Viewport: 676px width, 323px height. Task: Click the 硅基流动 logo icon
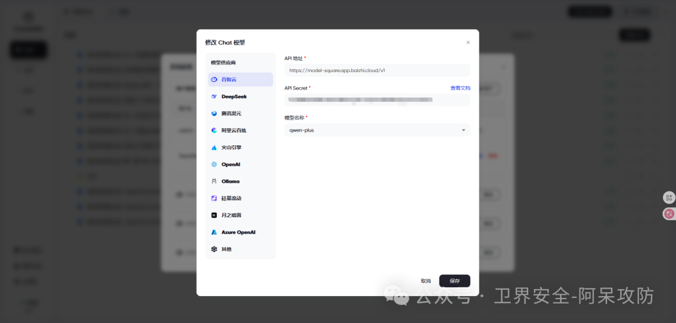pos(214,198)
